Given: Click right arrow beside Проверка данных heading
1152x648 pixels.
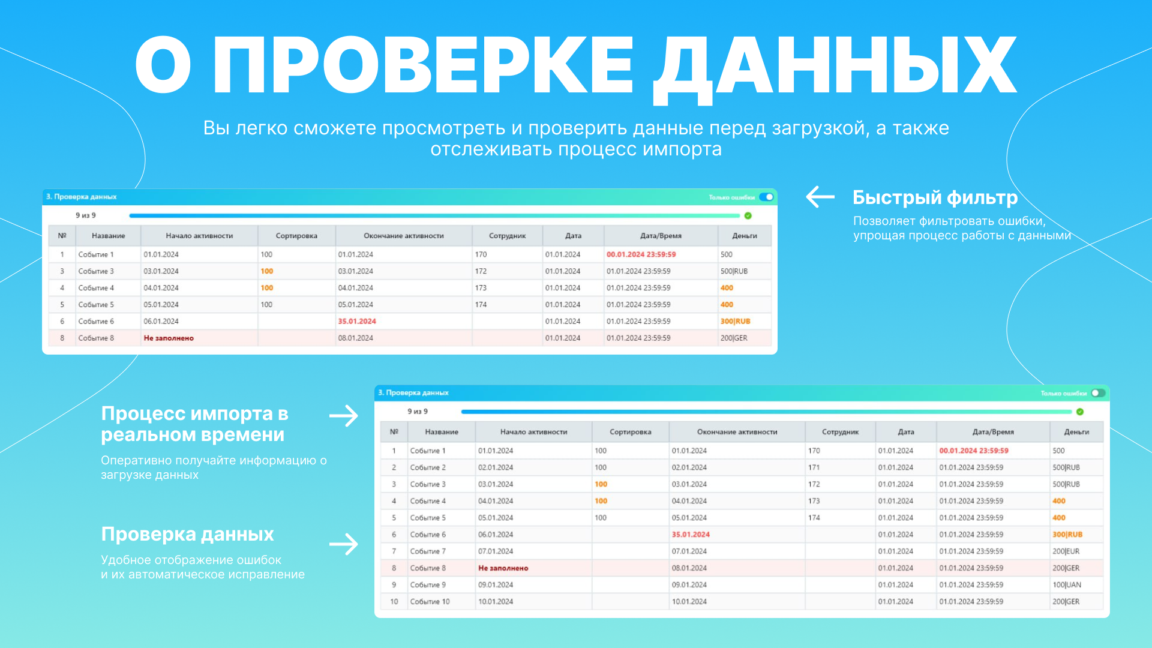Looking at the screenshot, I should point(344,544).
